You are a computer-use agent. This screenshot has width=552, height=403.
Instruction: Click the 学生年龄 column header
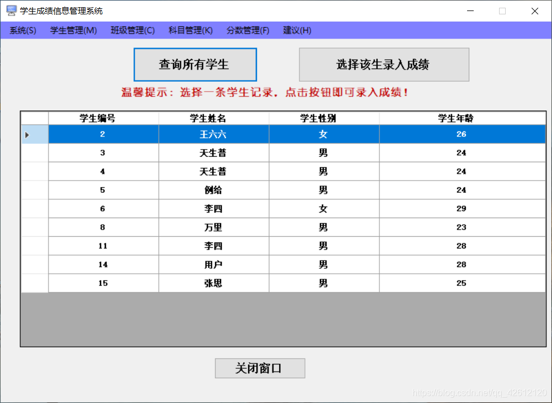click(463, 118)
